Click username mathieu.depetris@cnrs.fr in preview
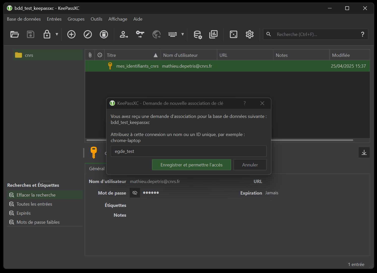 point(155,181)
